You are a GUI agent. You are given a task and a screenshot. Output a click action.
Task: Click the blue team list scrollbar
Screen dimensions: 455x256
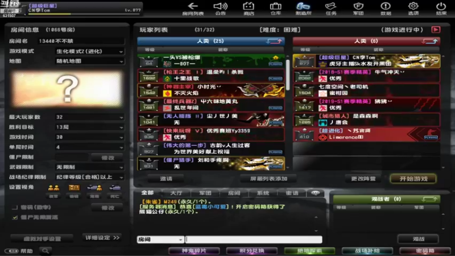[x=288, y=75]
